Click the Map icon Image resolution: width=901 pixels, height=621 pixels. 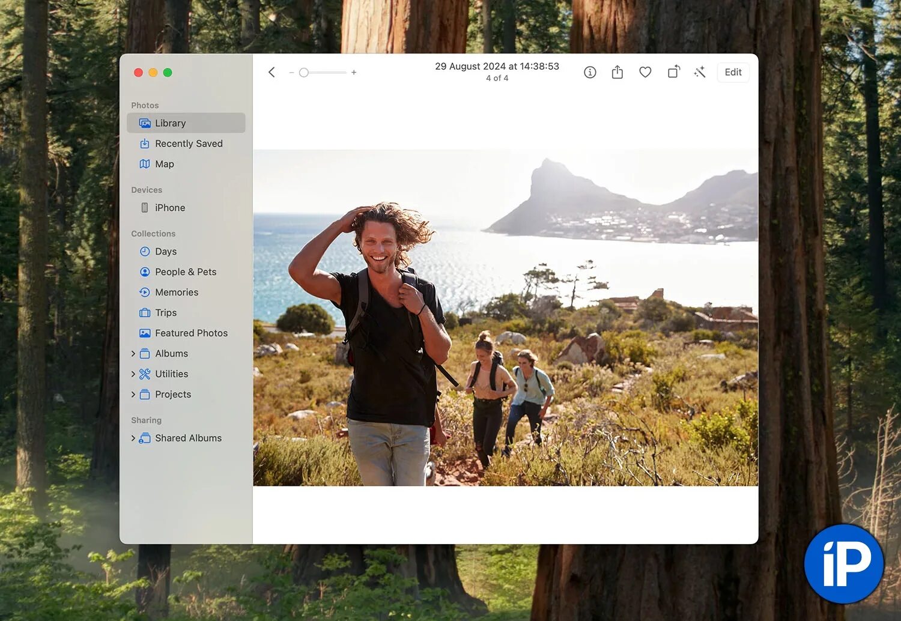145,164
